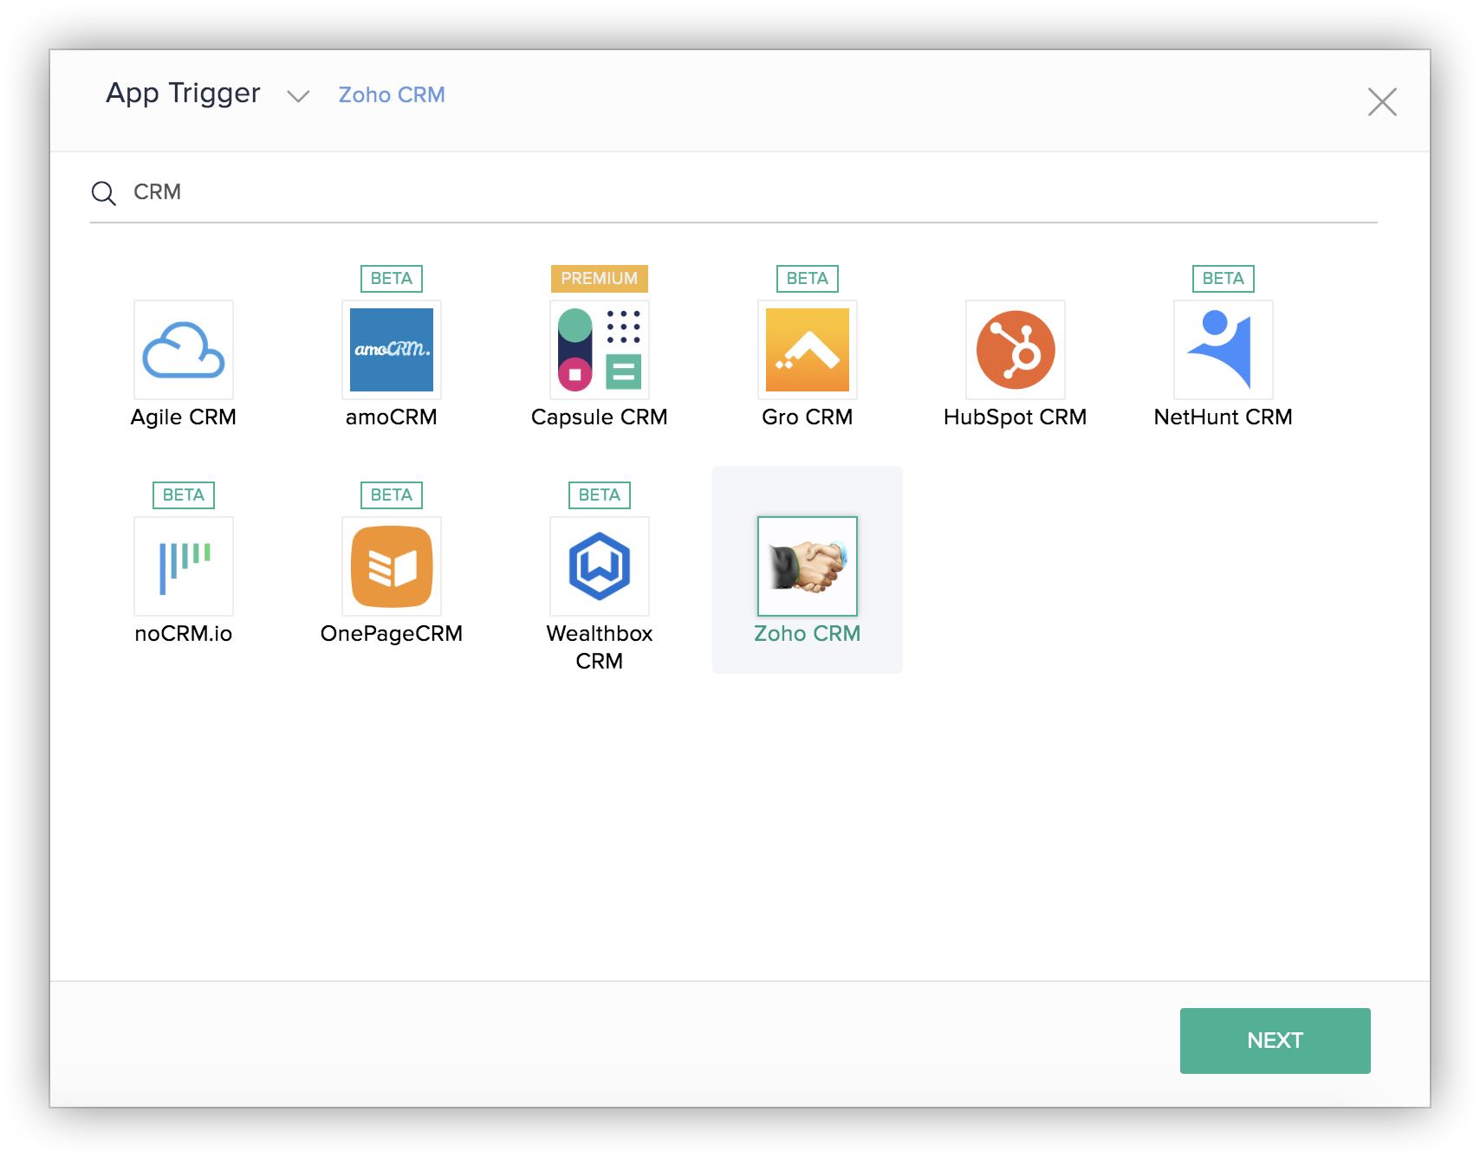Select the OnePageCRM orange icon
The image size is (1480, 1157).
[392, 566]
